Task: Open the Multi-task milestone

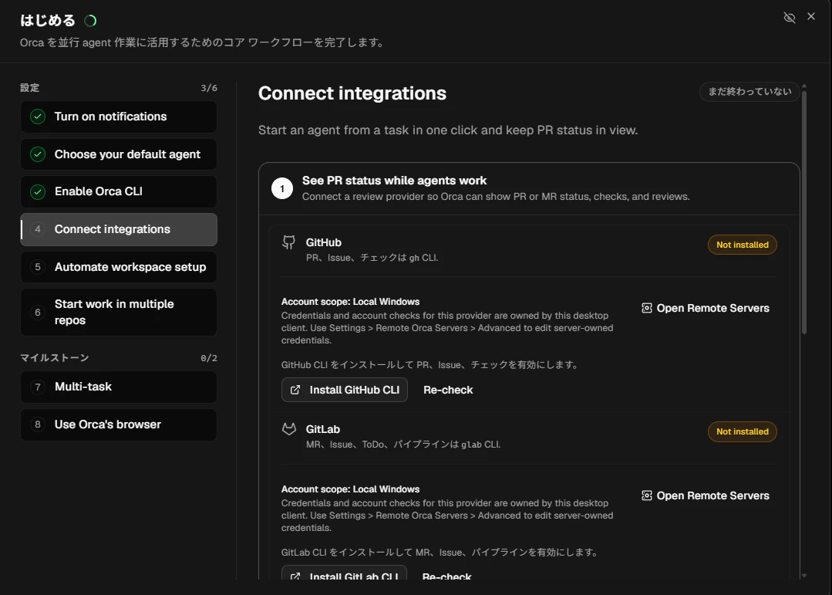Action: pos(118,387)
